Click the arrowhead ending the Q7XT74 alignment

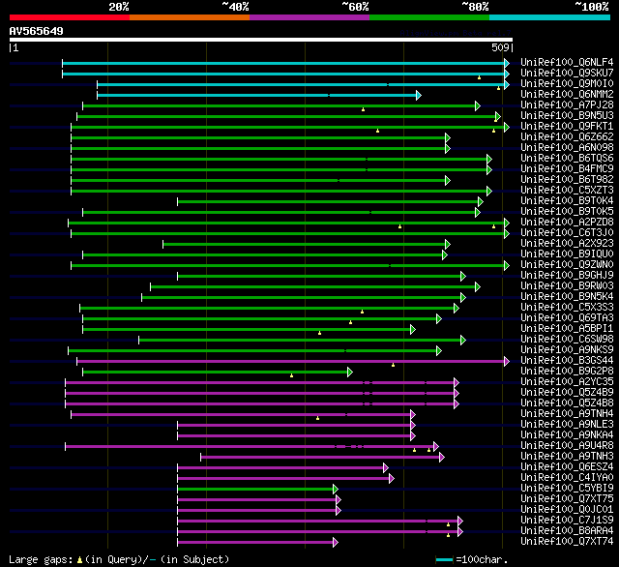[336, 543]
